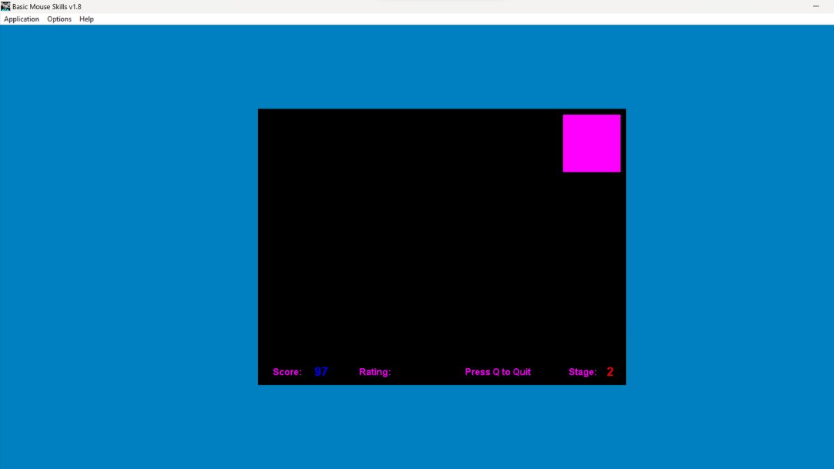Select the blue score value 97
The image size is (834, 469).
(x=320, y=371)
